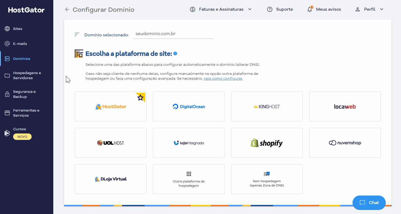Open Ferramentas e Serviços menu item
The height and width of the screenshot is (214, 401).
tap(27, 113)
